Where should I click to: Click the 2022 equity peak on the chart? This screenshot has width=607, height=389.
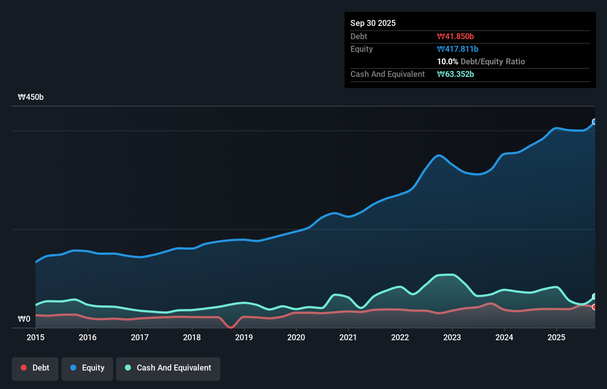point(438,156)
